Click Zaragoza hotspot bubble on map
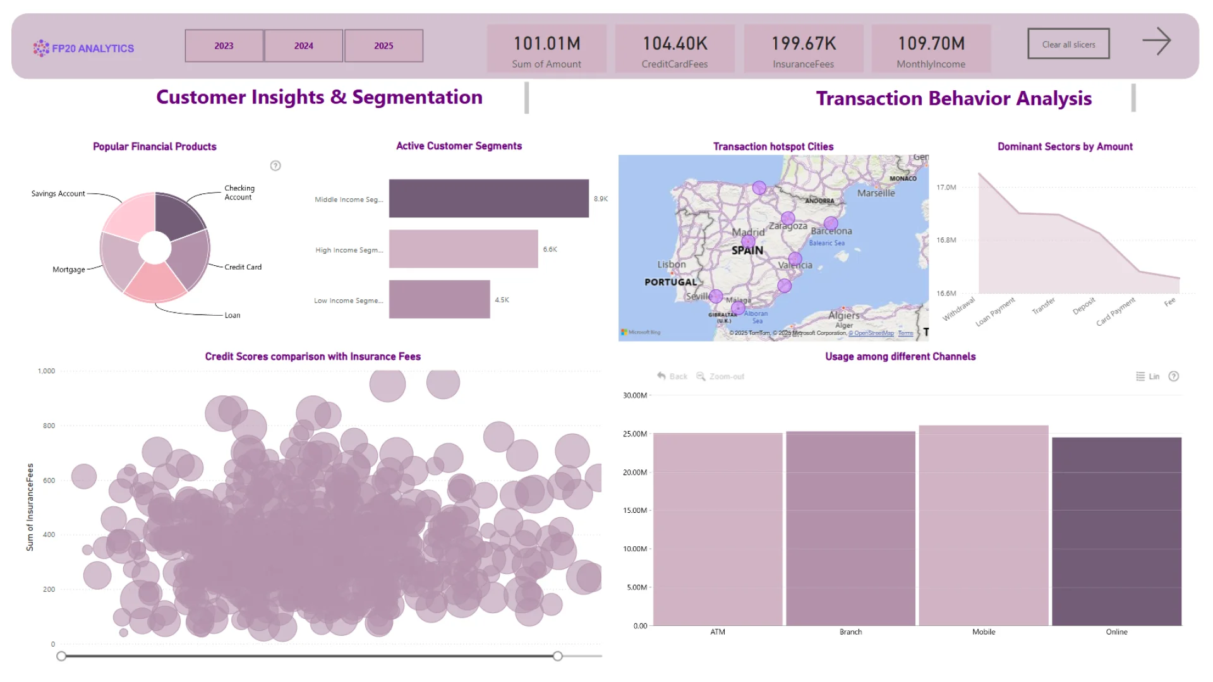The width and height of the screenshot is (1213, 682). point(788,218)
